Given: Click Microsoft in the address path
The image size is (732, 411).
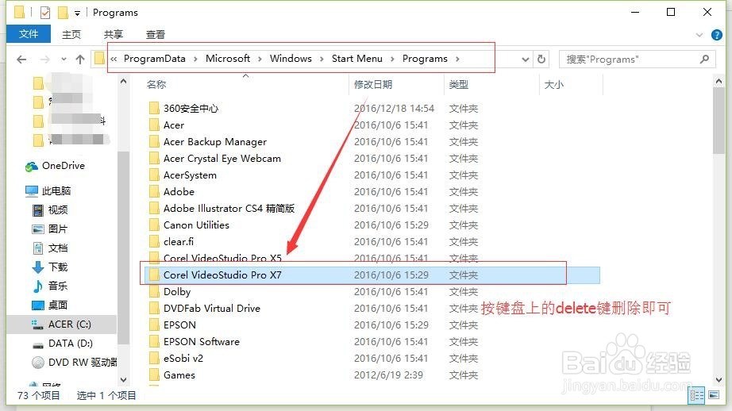Looking at the screenshot, I should (x=228, y=59).
